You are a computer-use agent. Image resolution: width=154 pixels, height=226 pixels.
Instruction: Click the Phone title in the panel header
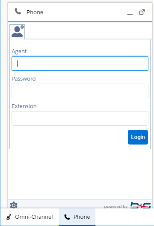[35, 12]
